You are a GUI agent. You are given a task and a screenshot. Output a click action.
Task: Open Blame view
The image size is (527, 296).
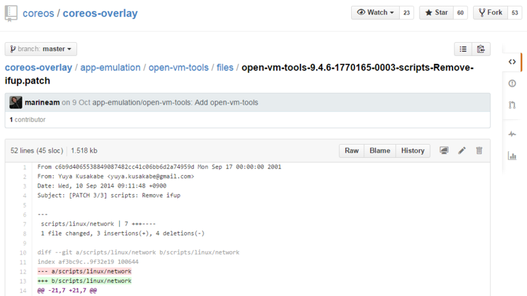click(380, 151)
